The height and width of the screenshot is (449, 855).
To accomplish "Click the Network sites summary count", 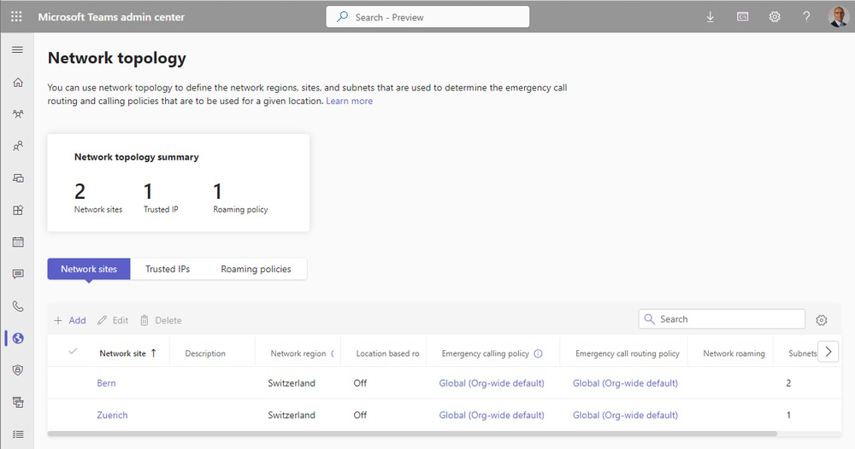I will tap(80, 191).
